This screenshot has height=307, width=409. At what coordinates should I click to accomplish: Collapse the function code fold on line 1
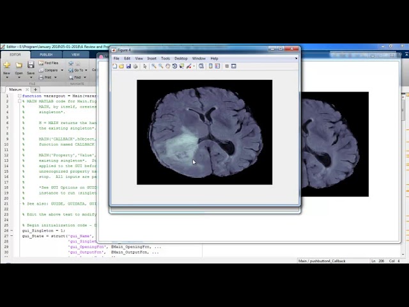click(x=20, y=96)
